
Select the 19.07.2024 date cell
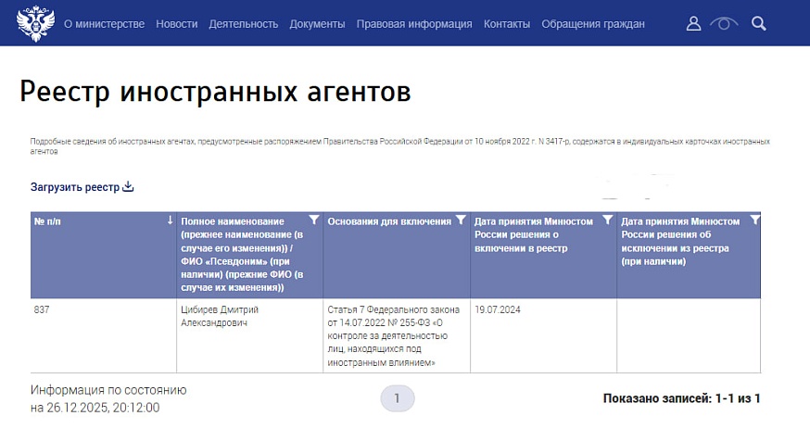click(x=543, y=335)
